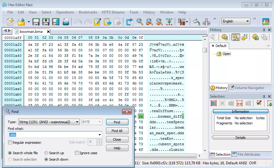The height and width of the screenshot is (168, 274).
Task: Select the Open entry in History tree
Action: coord(227,54)
